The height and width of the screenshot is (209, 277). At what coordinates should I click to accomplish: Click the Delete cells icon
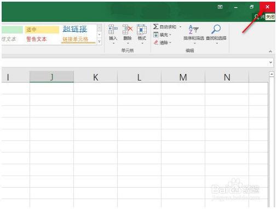128,29
